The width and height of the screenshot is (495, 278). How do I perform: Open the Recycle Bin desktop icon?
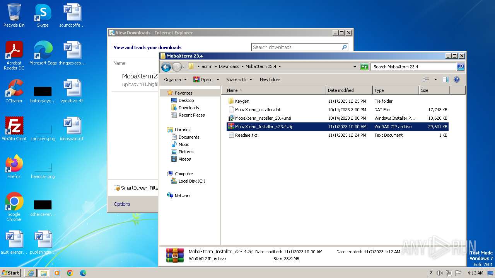(x=14, y=15)
